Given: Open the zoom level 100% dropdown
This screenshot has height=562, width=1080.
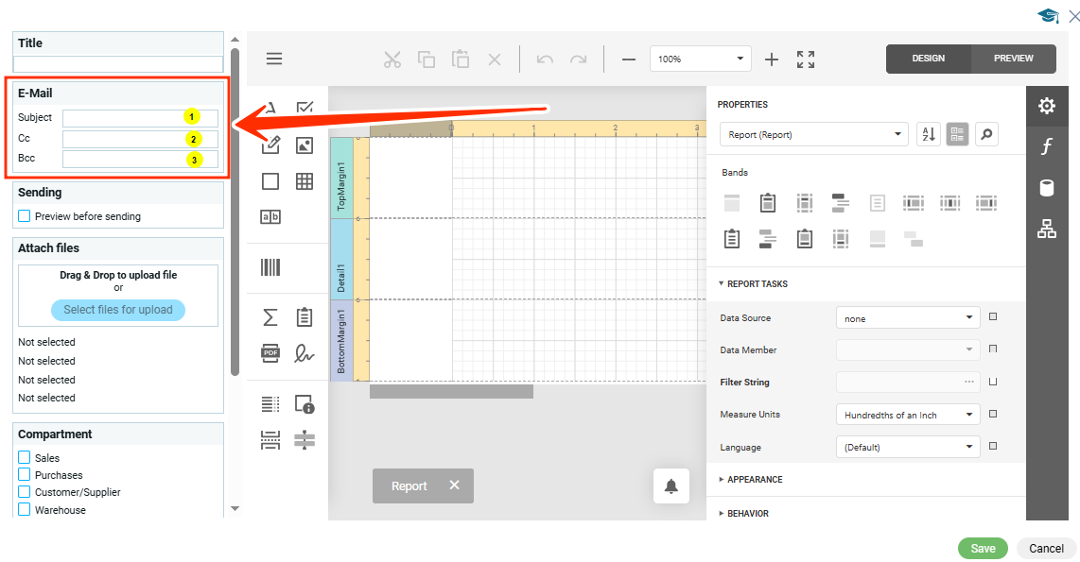Looking at the screenshot, I should [700, 59].
